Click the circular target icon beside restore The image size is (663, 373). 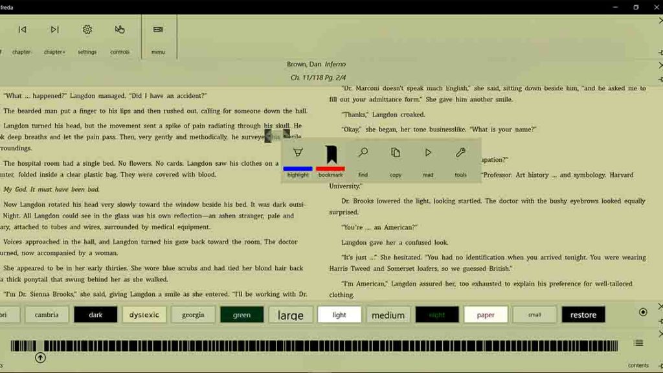tap(643, 313)
